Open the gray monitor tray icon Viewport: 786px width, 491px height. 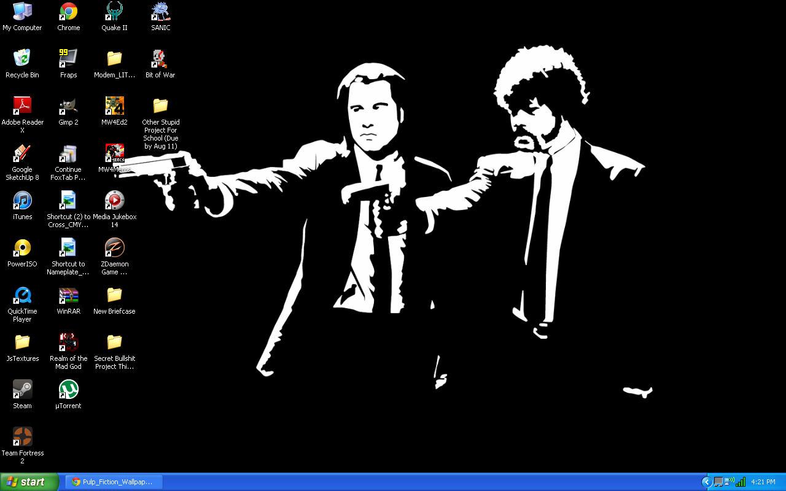[718, 482]
